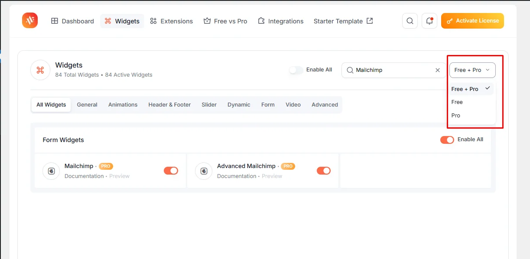This screenshot has height=259, width=530.
Task: Click the Advanced Mailchimp title
Action: point(246,166)
